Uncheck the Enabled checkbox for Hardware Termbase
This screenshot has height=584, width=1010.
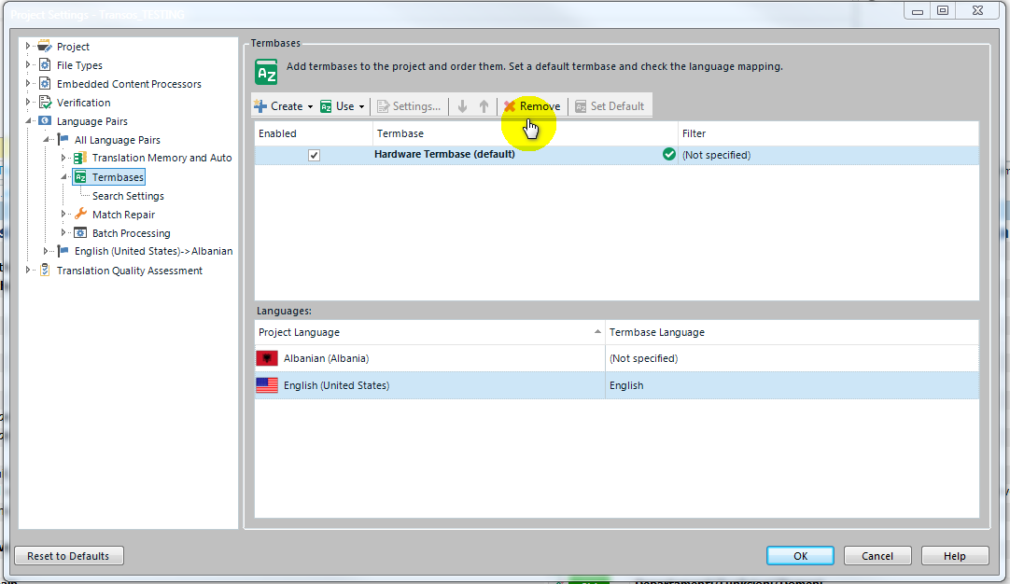[314, 156]
